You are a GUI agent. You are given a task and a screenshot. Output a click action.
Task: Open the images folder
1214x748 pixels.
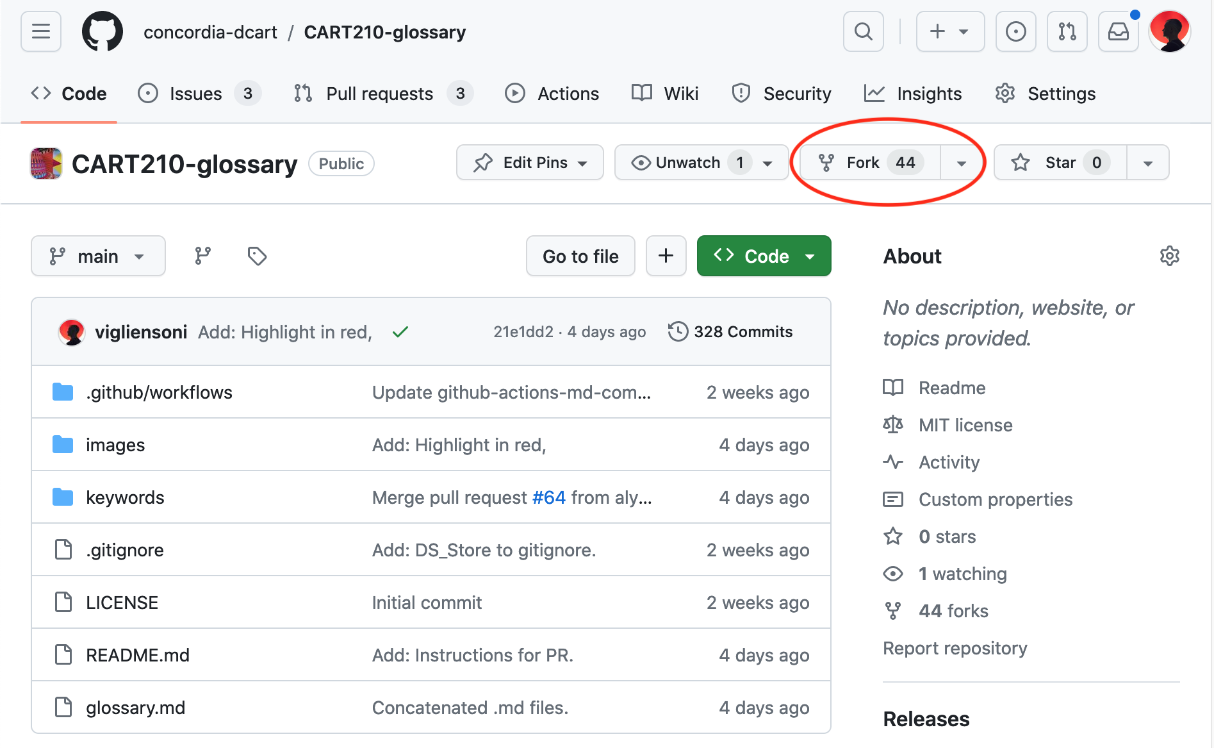115,445
